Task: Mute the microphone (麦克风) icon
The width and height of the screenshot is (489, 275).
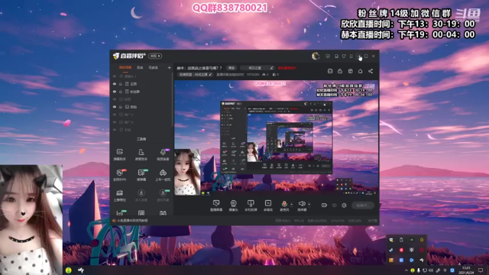Action: pos(284,204)
